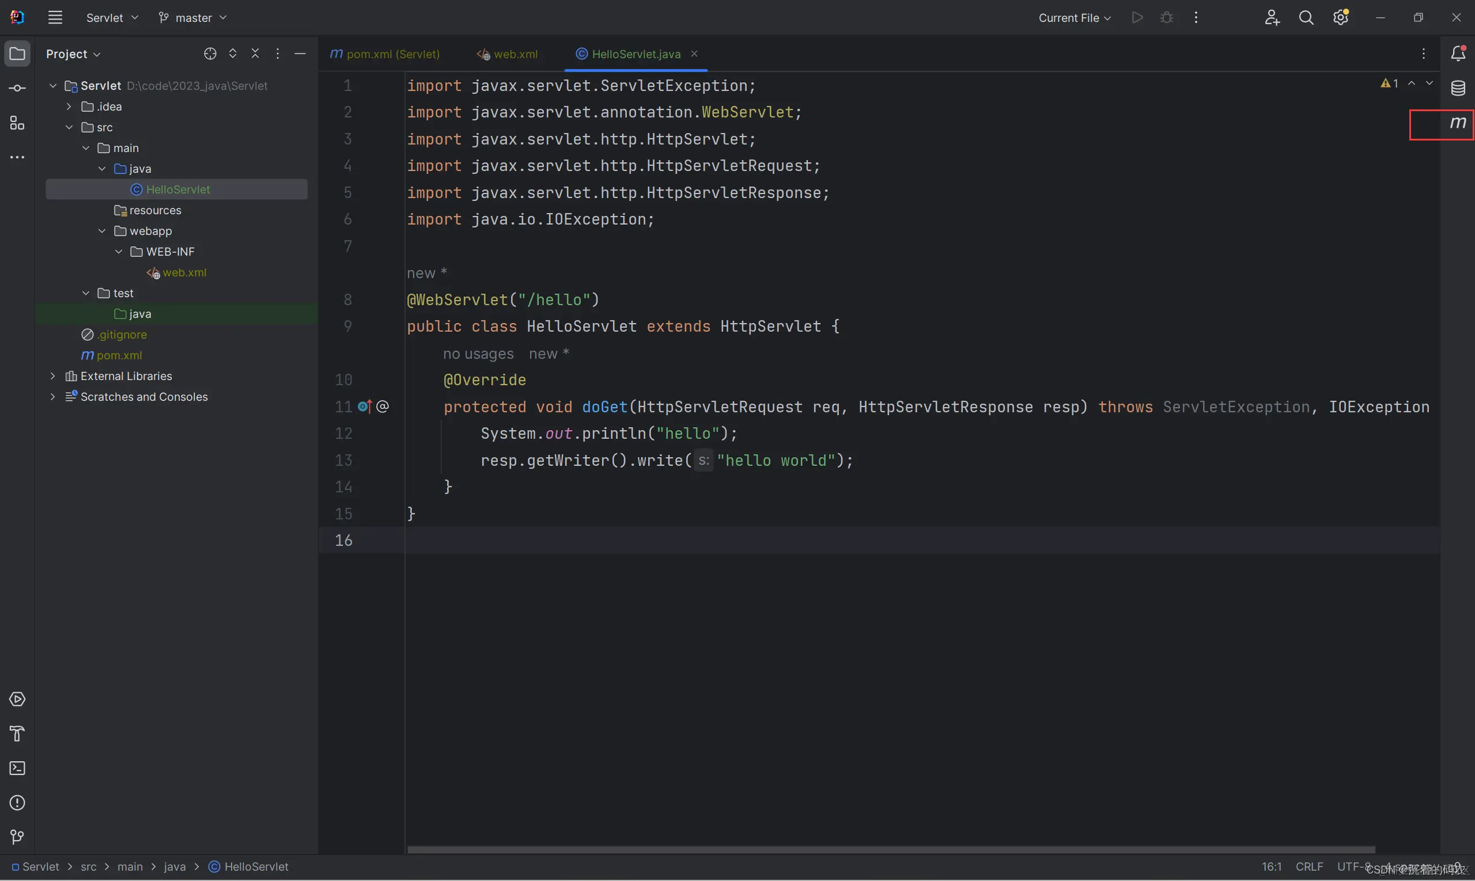Screen dimensions: 1475x881
Task: Click the CRLF line separator in the status bar
Action: pos(1308,866)
